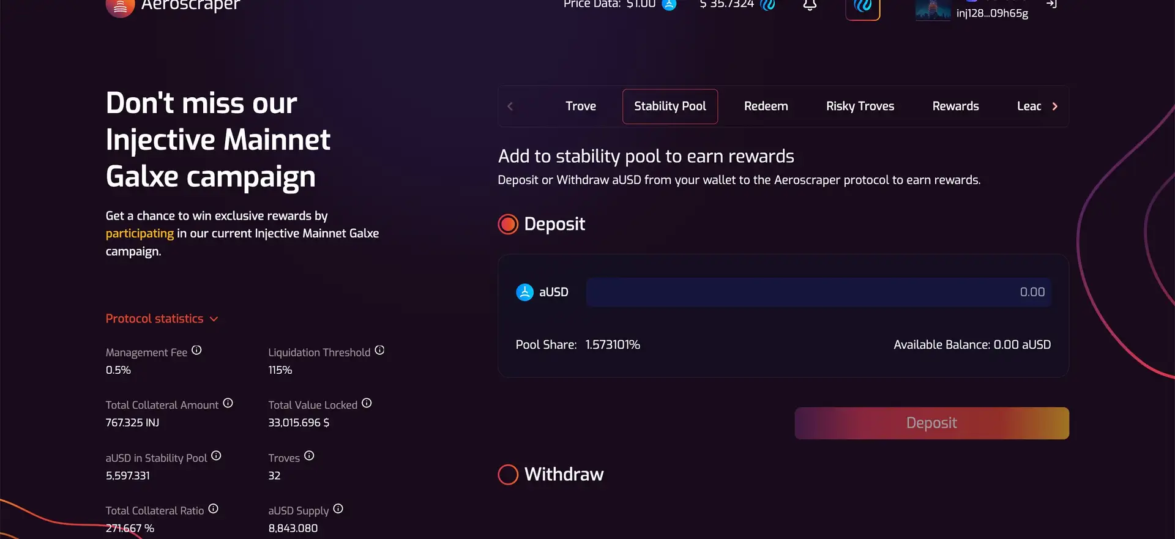Screen dimensions: 1175x539
Task: Click the Injective network selector icon
Action: tap(862, 7)
